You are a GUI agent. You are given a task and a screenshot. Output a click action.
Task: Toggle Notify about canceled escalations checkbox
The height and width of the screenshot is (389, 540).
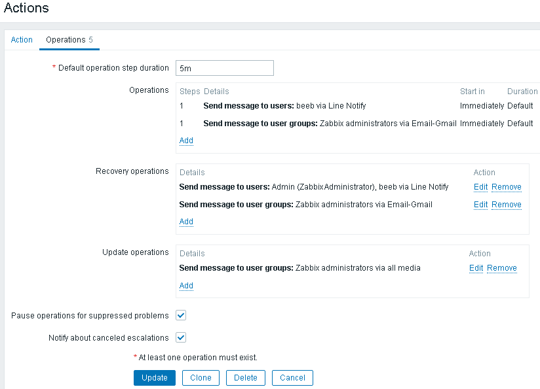point(181,337)
